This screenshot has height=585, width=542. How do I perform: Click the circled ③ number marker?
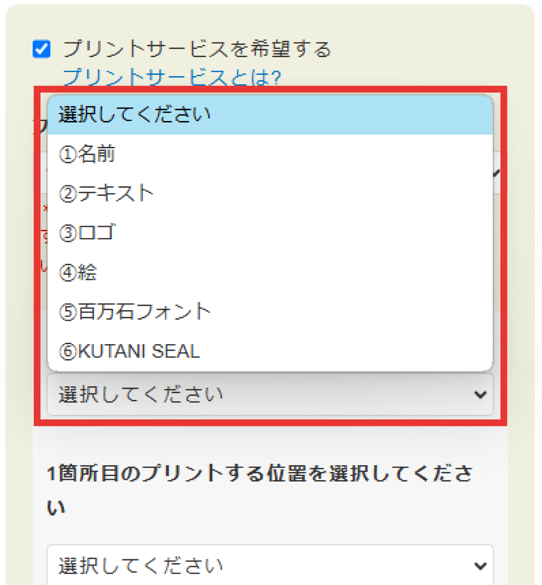(68, 233)
